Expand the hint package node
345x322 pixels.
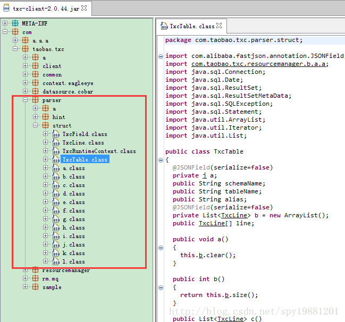tap(36, 117)
